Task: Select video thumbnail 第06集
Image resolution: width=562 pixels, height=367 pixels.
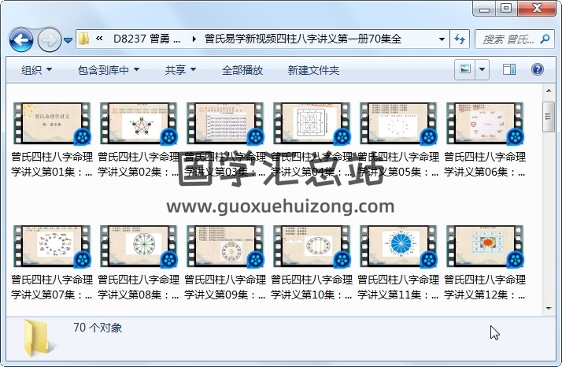Action: [x=485, y=123]
